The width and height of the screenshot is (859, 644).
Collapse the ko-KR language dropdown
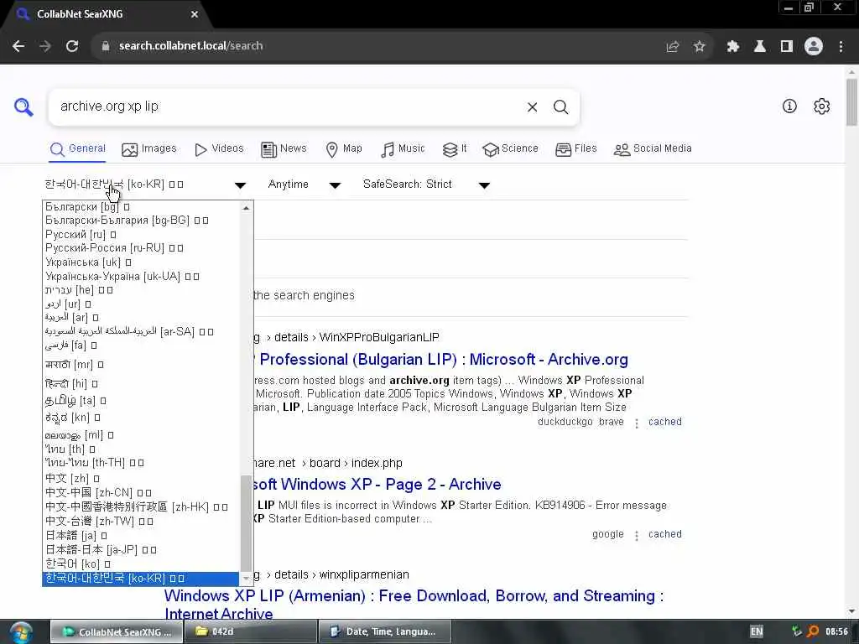tap(145, 184)
